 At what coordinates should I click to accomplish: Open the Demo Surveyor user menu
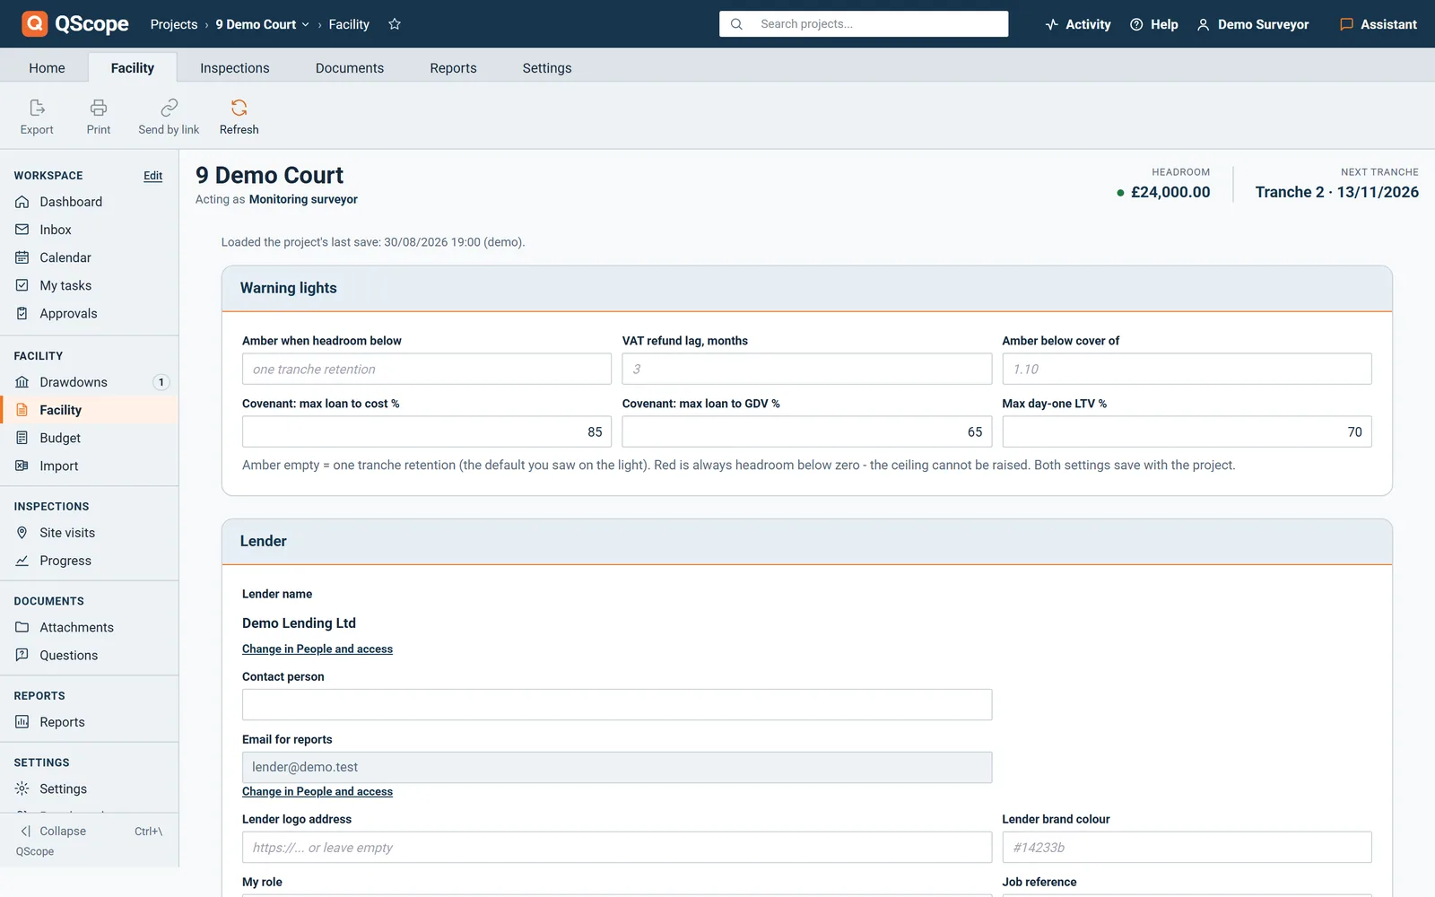click(x=1253, y=24)
